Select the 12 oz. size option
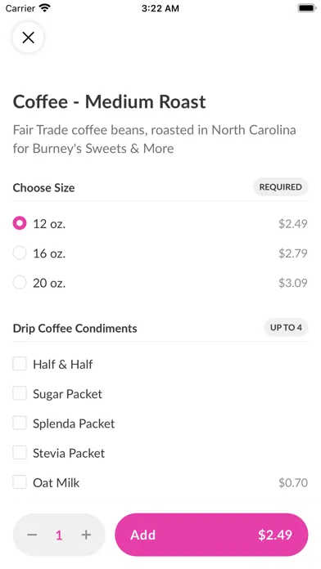 pyautogui.click(x=20, y=223)
